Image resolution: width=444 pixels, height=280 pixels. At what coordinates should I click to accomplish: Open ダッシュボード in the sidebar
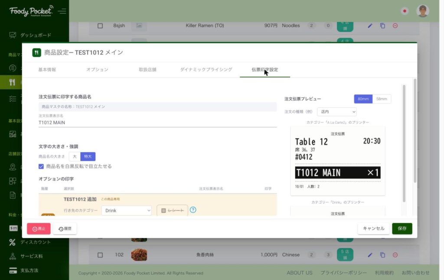pyautogui.click(x=36, y=35)
